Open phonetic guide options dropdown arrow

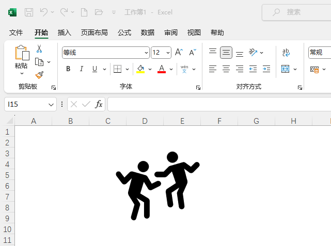(x=194, y=69)
